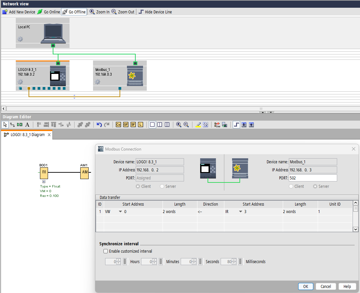Viewport: 360px width, 293px height.
Task: Open settings gear of Modbus_1 device
Action: click(97, 82)
